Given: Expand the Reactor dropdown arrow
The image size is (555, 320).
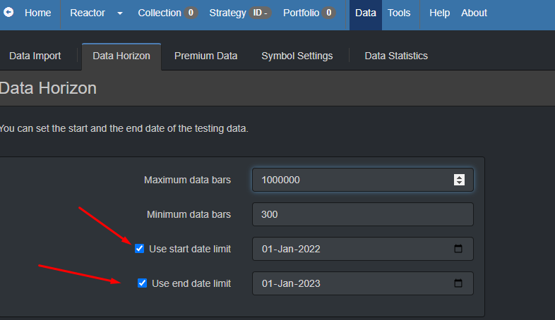Looking at the screenshot, I should point(120,13).
